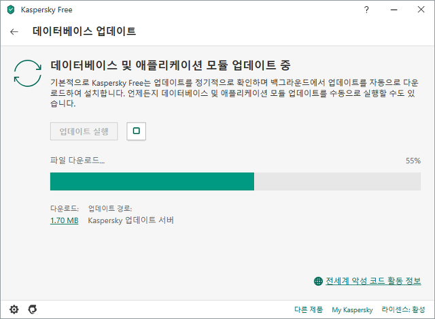
Task: Click the 데이터베이스 업데이트 page title
Action: coord(84,31)
